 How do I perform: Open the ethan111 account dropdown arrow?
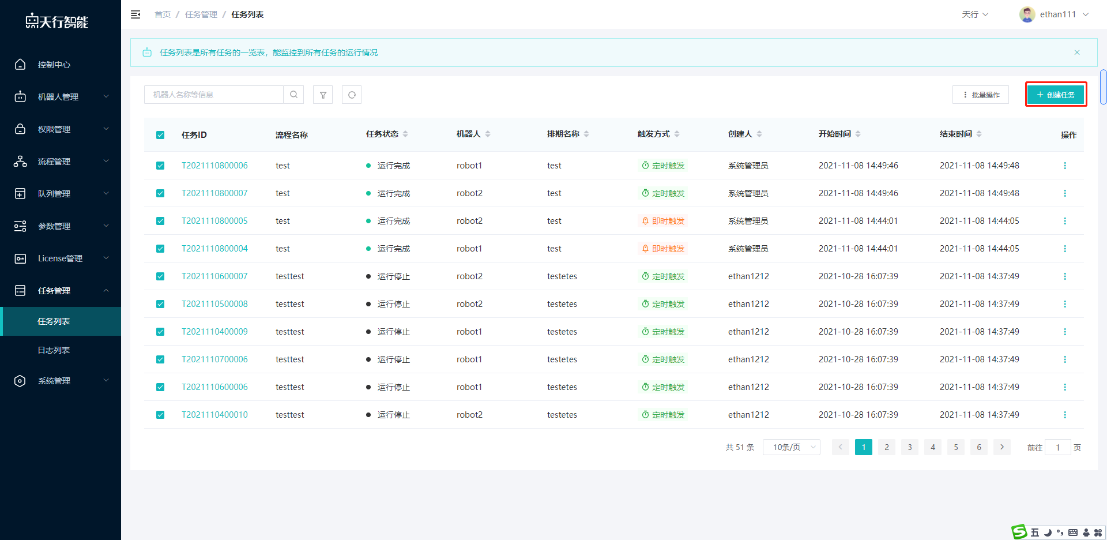point(1086,14)
